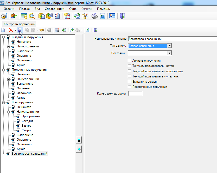Click the exit door icon in main toolbar
The height and width of the screenshot is (173, 217).
point(123,16)
